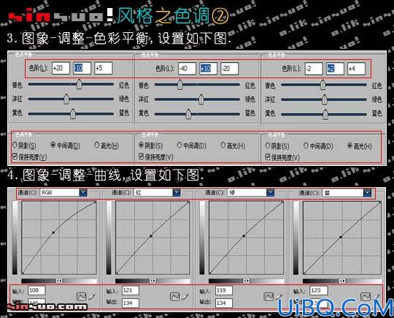Choose 阴影(S) in the -2 color balance panel
The width and height of the screenshot is (394, 318).
pos(277,146)
